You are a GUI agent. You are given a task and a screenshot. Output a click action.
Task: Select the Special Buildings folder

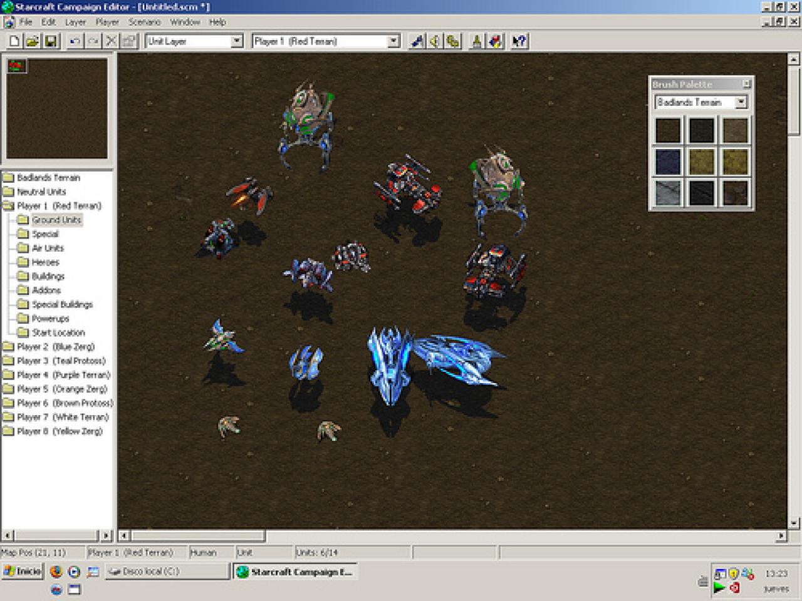[x=62, y=304]
